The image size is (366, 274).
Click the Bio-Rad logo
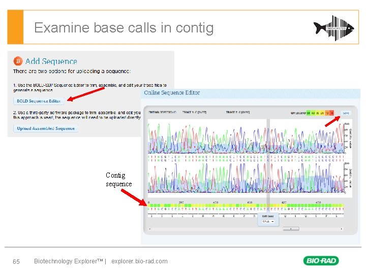321,260
